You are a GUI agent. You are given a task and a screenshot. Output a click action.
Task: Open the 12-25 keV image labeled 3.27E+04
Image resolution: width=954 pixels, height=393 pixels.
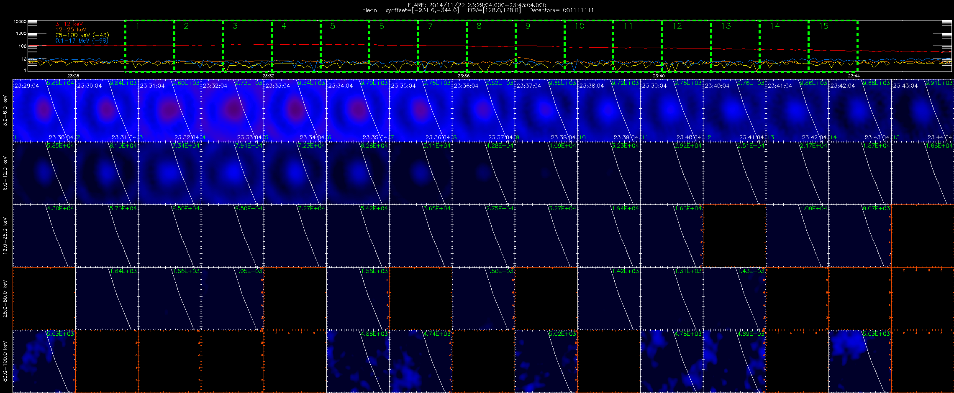546,236
